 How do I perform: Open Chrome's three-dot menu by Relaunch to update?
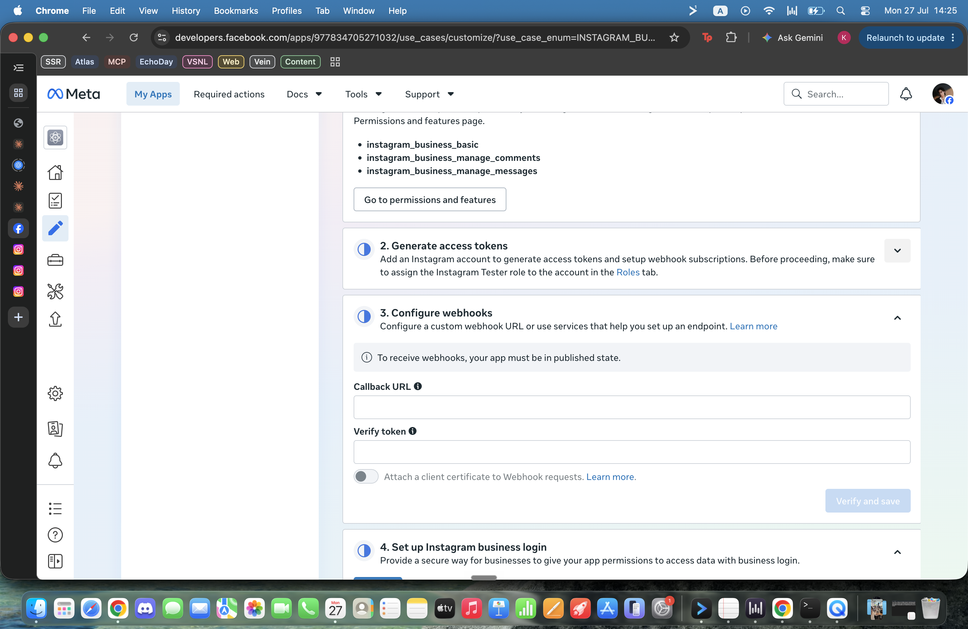[x=953, y=38]
